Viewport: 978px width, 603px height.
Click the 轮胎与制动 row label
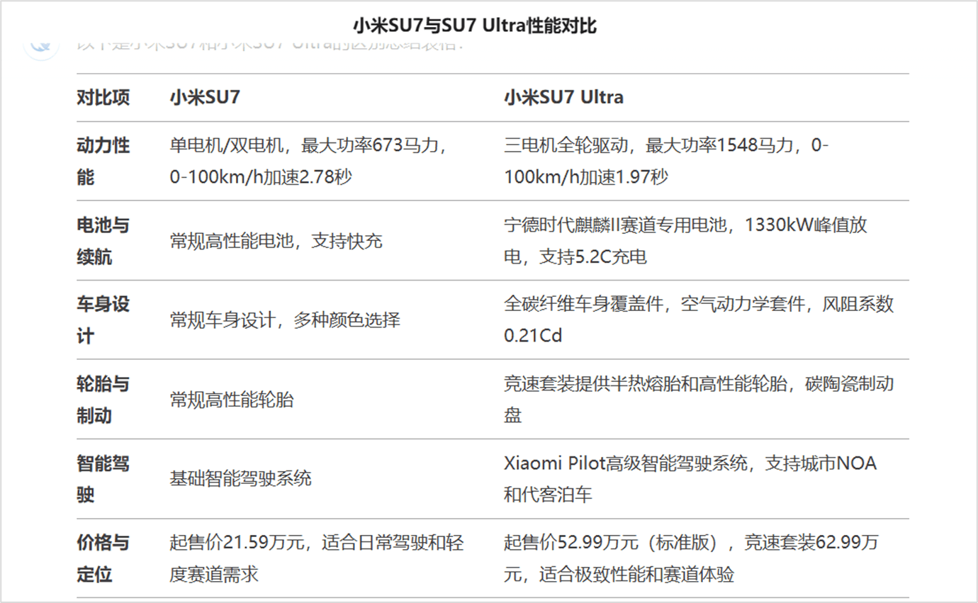click(x=103, y=400)
